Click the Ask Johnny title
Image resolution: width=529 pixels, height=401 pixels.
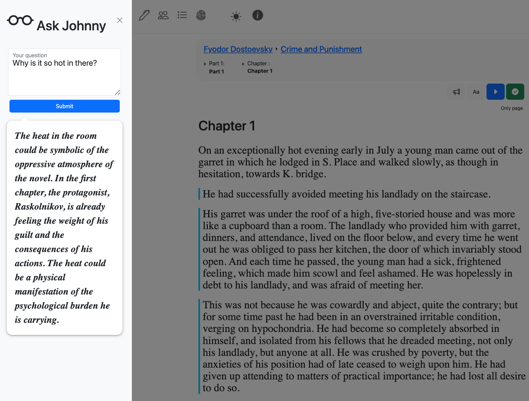click(71, 26)
